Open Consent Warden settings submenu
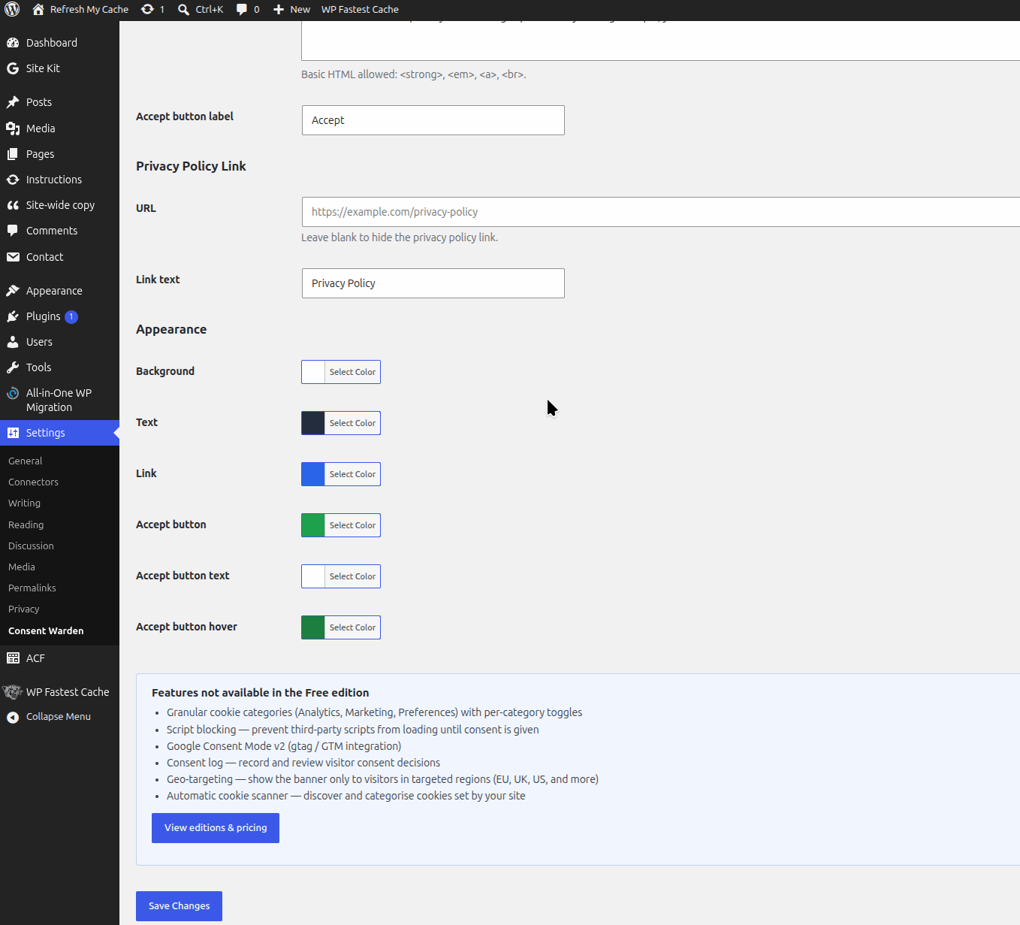The height and width of the screenshot is (925, 1020). coord(46,630)
